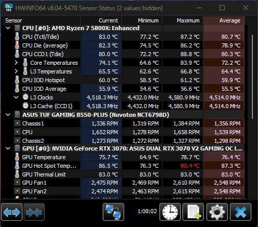258x227 pixels.
Task: Close the window with title bar X
Action: pos(246,8)
